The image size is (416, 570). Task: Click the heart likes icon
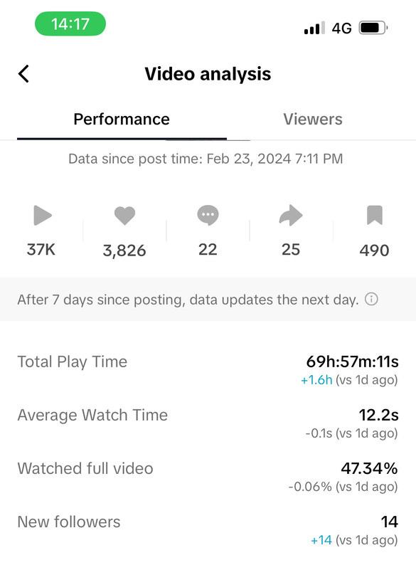pyautogui.click(x=124, y=215)
